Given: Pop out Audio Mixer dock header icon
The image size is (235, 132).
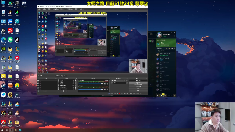Looking at the screenshot, I should coord(109,78).
